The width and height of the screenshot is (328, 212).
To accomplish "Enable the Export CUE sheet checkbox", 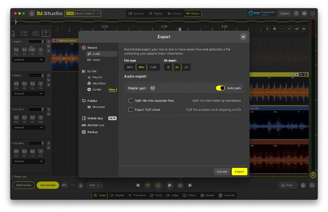I will 131,110.
